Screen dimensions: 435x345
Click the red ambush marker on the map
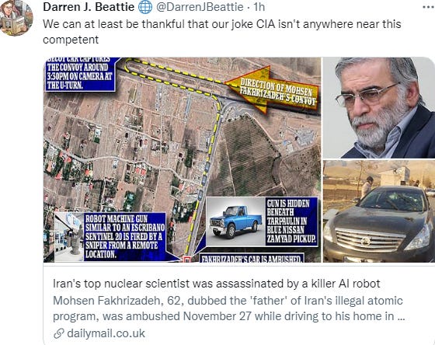186,260
